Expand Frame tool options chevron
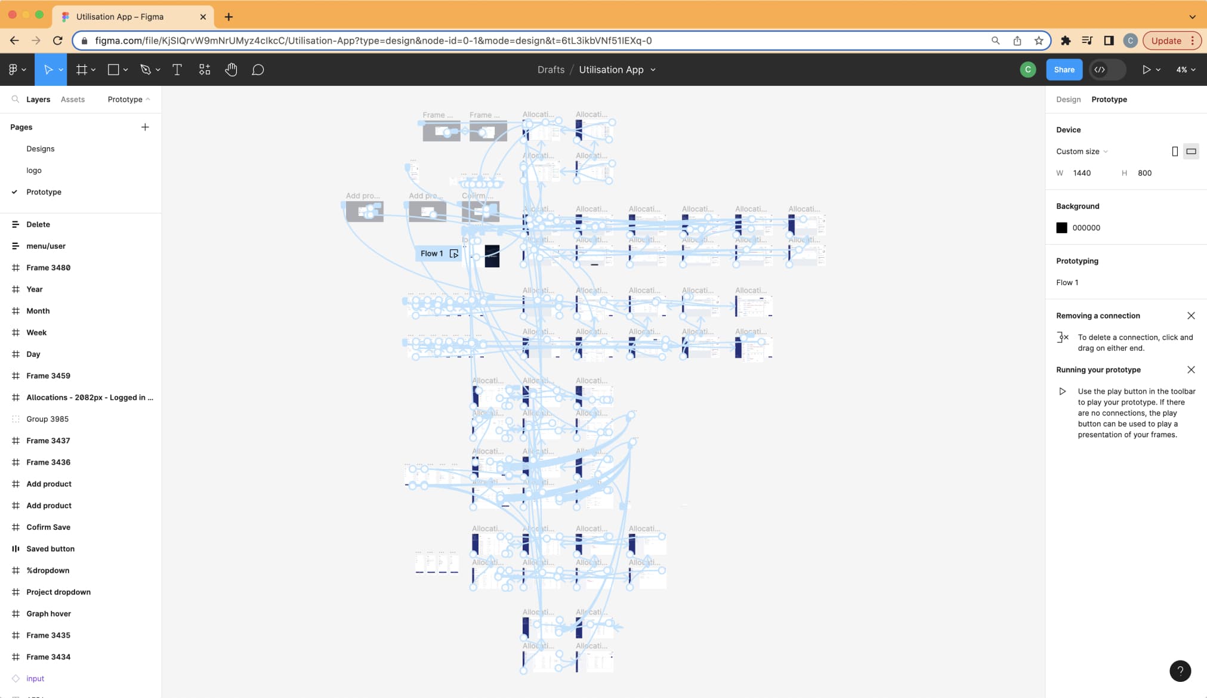Image resolution: width=1207 pixels, height=698 pixels. coord(94,70)
